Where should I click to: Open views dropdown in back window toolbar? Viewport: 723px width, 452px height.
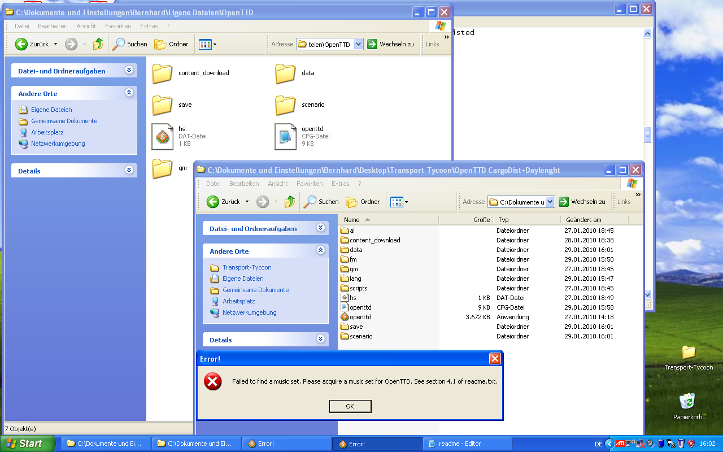point(215,44)
